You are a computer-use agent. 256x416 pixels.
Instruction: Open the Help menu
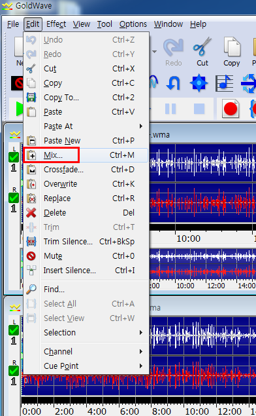(198, 24)
